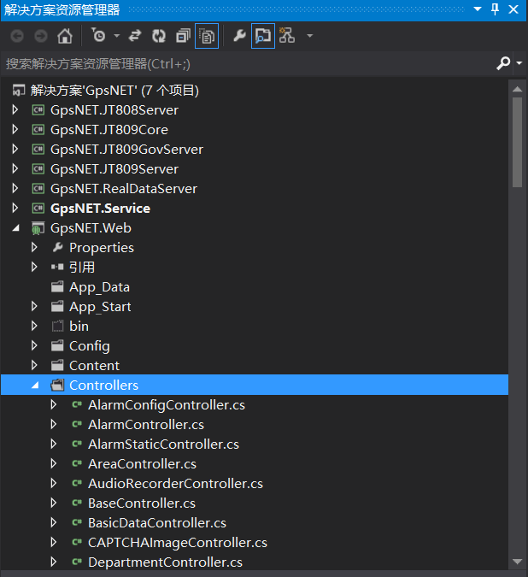Viewport: 528px width, 577px height.
Task: Click the Home icon in the toolbar
Action: coord(65,36)
